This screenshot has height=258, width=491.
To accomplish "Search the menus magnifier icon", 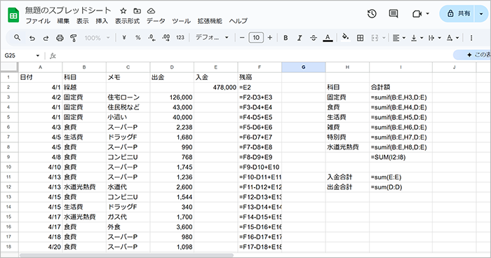I will [x=18, y=38].
